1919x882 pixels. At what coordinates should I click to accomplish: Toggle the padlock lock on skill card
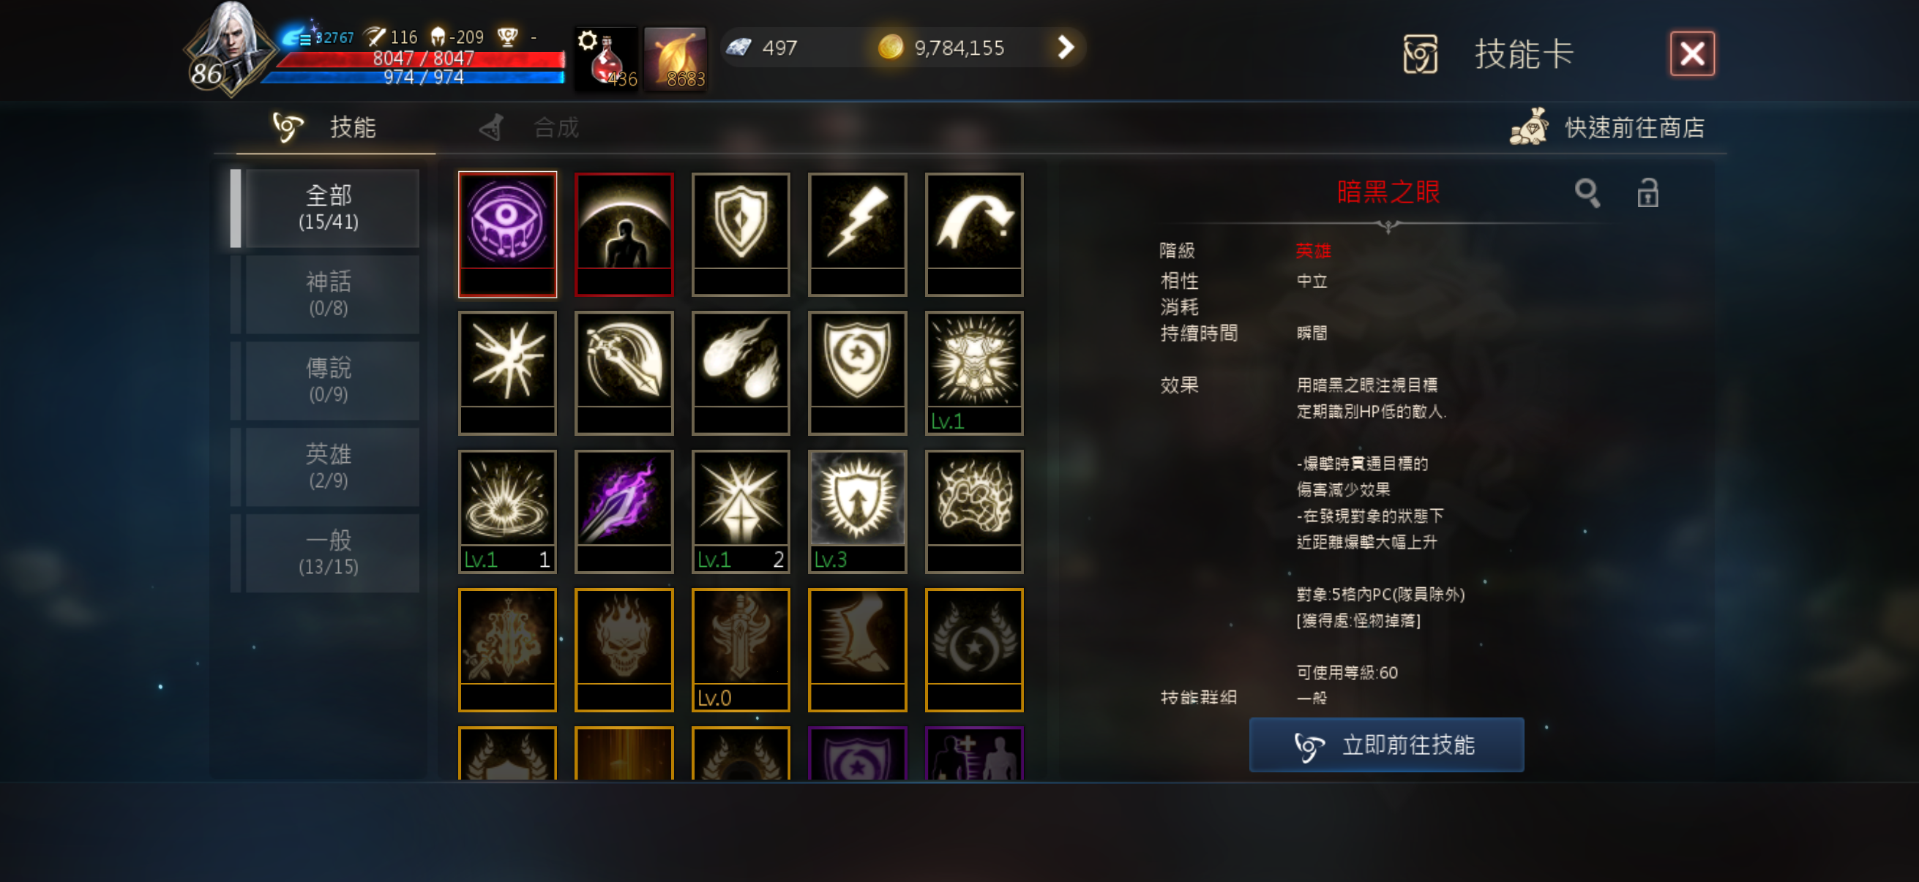[x=1647, y=194]
